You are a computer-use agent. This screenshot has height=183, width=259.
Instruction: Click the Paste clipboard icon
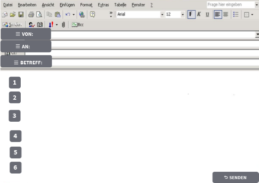(57, 14)
